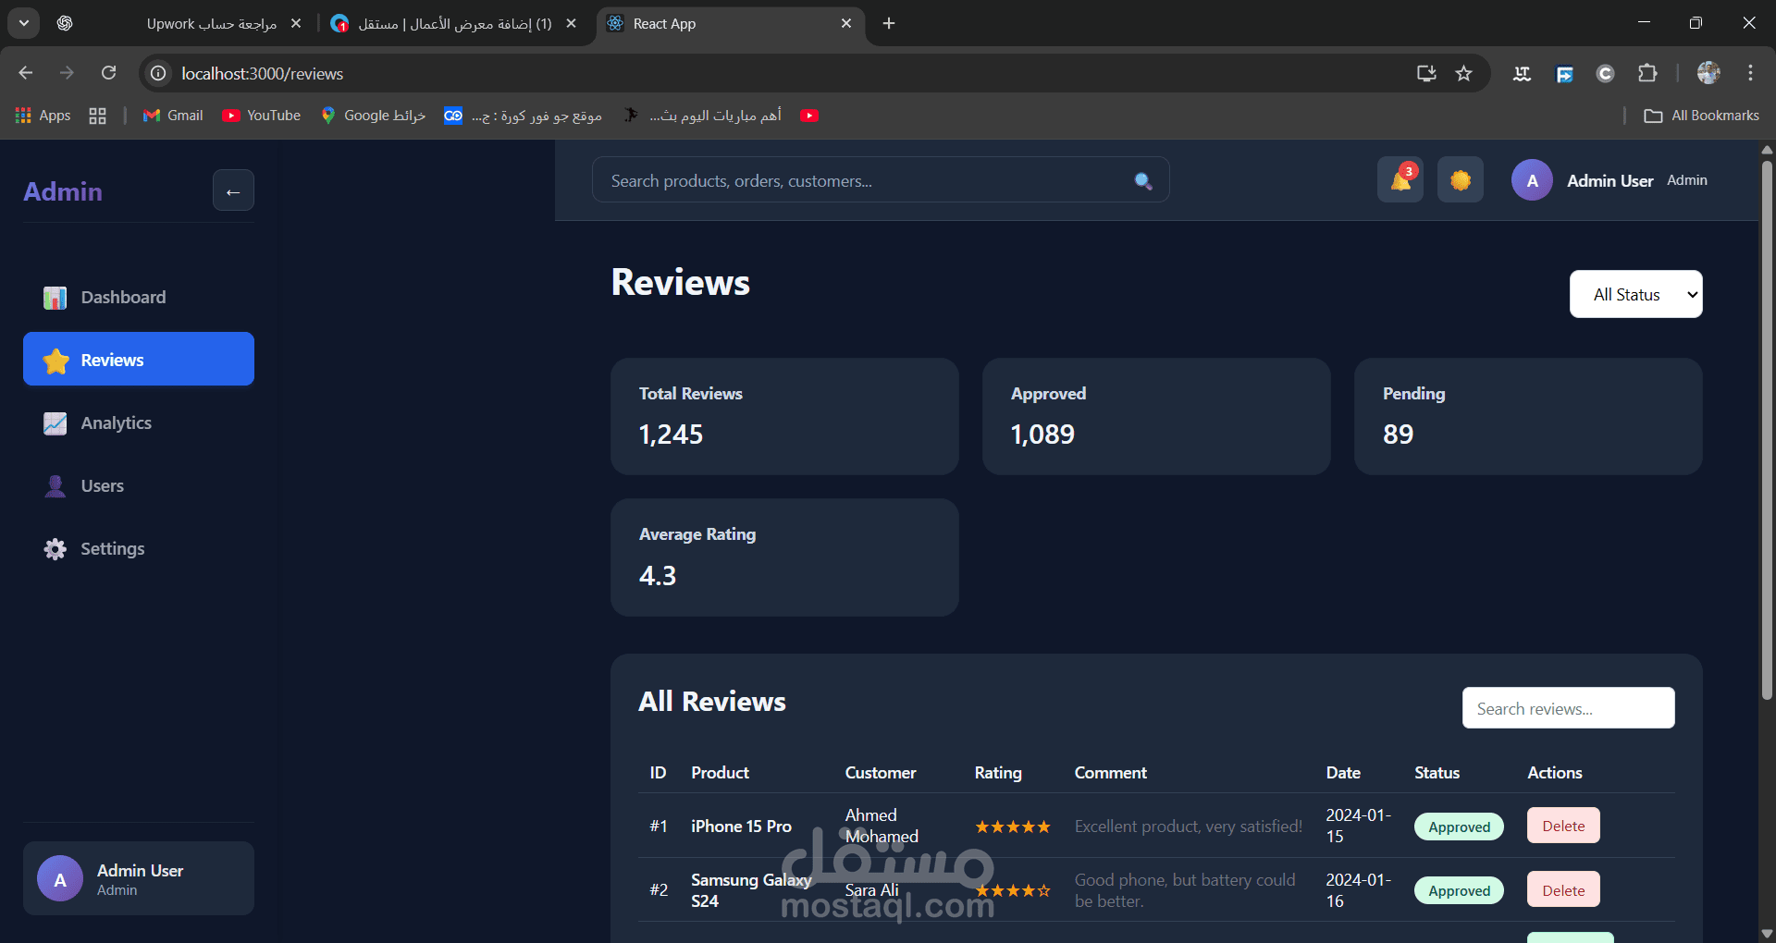The width and height of the screenshot is (1776, 943).
Task: Switch to the Mostaql tab
Action: 454,23
